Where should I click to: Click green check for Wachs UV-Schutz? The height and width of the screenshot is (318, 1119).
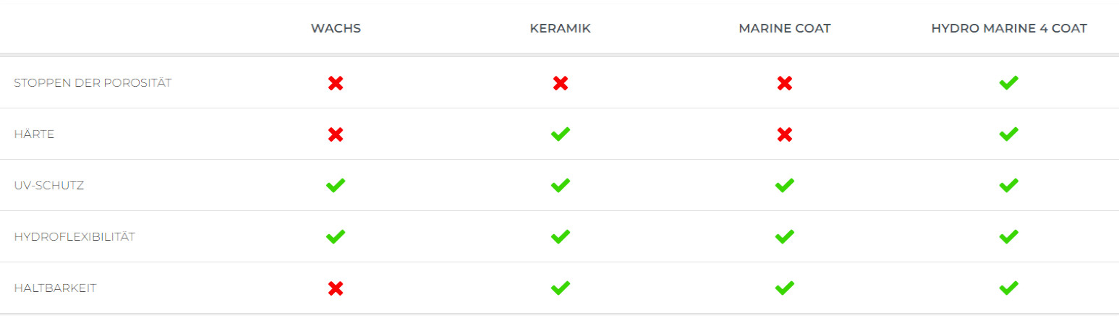pos(336,185)
